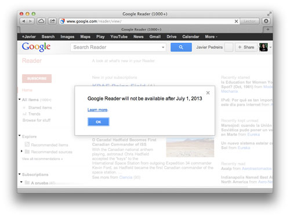
Task: Select All items (1000+)
Action: (37, 100)
